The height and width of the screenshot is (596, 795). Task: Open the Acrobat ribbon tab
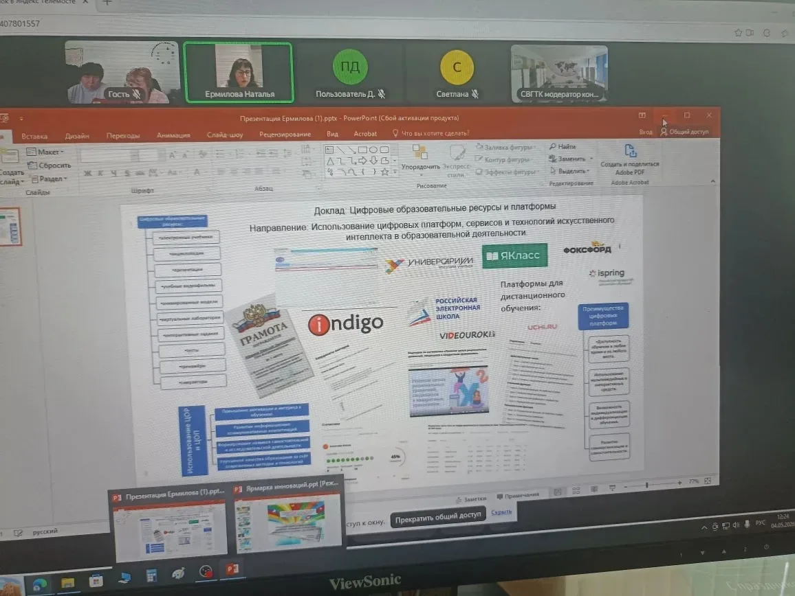365,134
